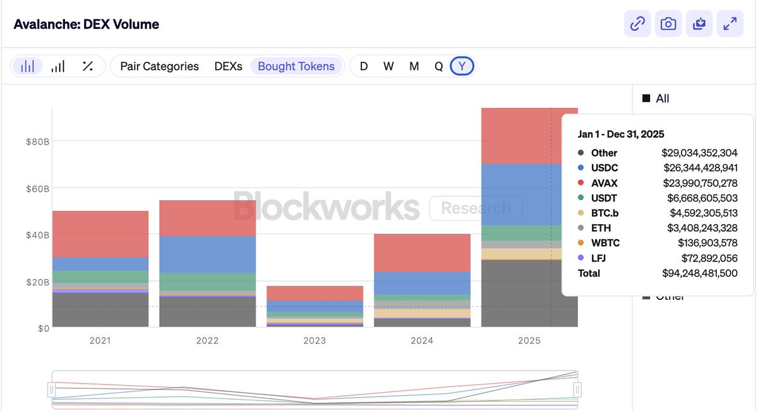The image size is (758, 411).
Task: Click right handle of range slider
Action: click(577, 390)
